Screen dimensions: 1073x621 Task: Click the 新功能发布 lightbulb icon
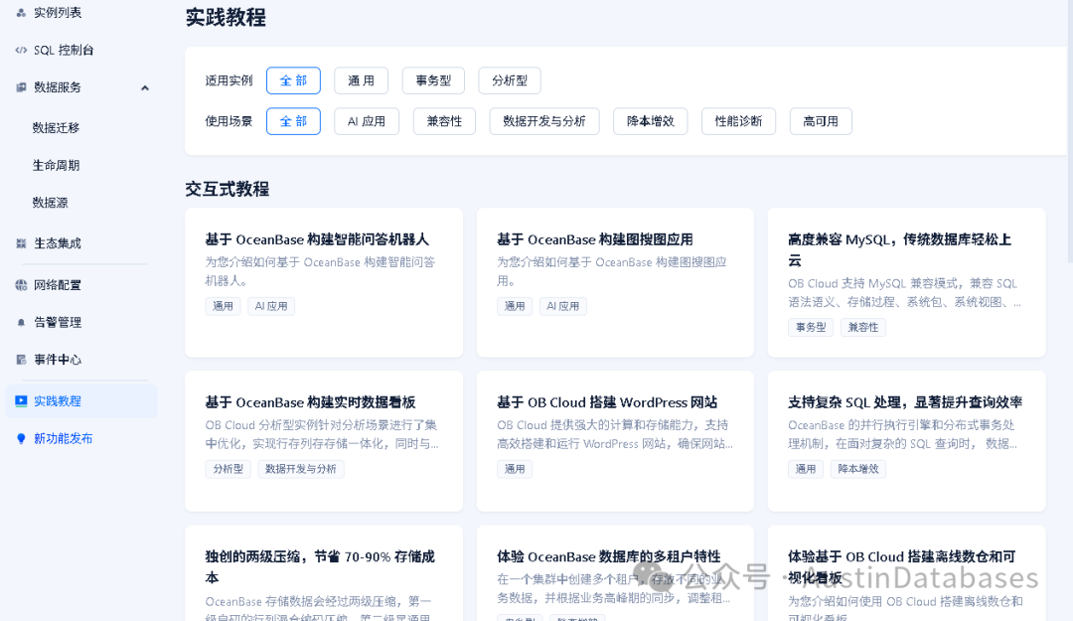pyautogui.click(x=21, y=439)
